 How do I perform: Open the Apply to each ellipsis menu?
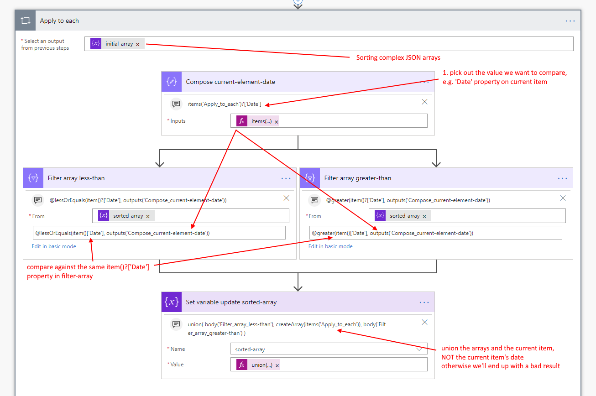[570, 21]
